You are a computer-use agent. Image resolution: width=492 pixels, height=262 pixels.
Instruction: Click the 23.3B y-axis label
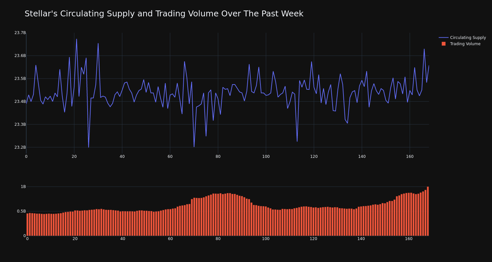point(20,124)
